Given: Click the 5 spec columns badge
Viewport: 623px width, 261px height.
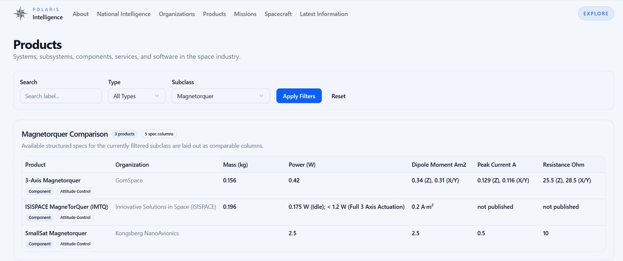Looking at the screenshot, I should tap(159, 134).
